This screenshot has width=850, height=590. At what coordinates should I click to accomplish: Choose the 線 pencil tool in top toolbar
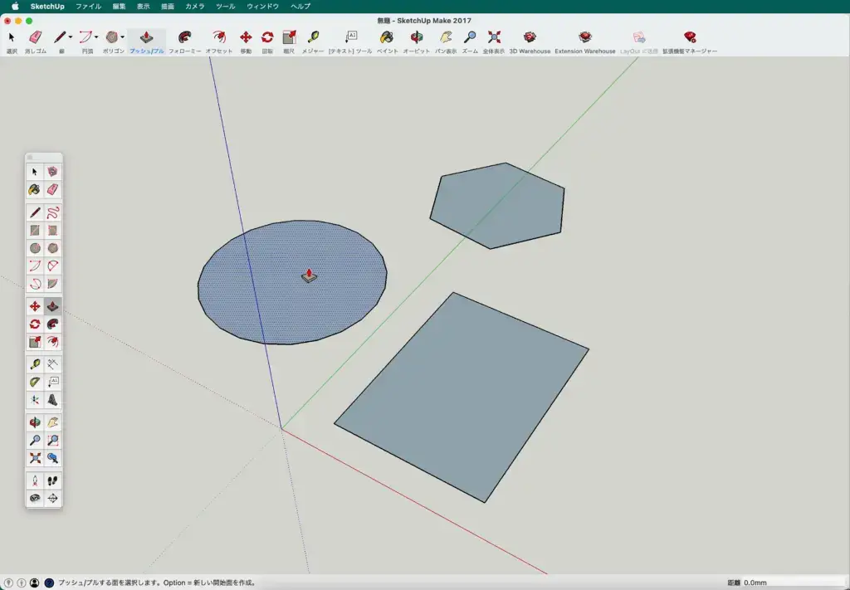60,37
